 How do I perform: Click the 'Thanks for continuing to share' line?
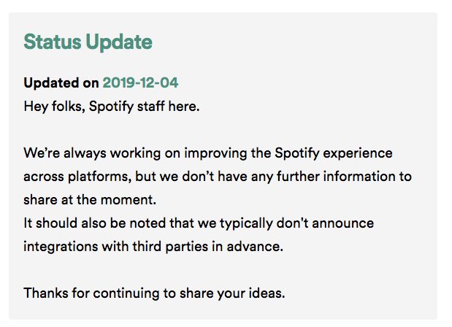tap(154, 293)
